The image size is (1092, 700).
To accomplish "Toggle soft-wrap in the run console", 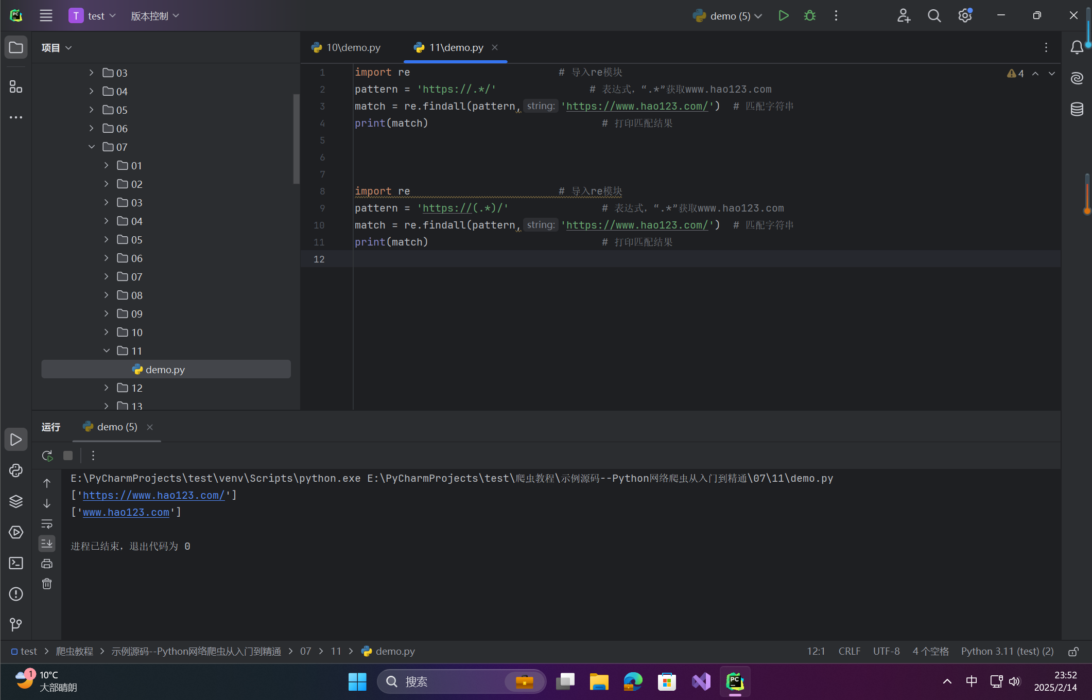I will [x=47, y=524].
